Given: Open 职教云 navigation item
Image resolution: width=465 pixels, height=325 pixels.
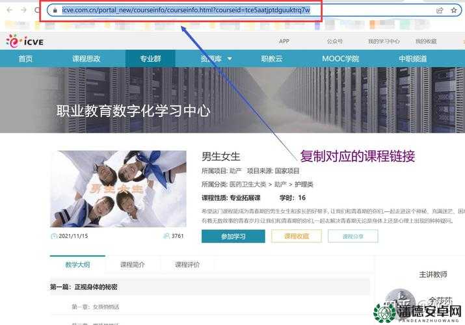Looking at the screenshot, I should [272, 58].
